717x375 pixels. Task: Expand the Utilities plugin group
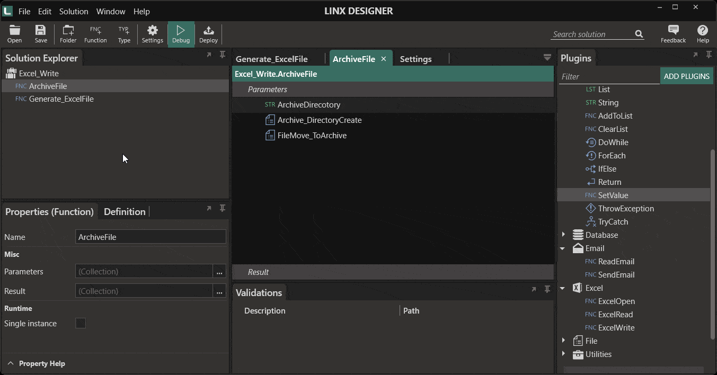point(563,354)
